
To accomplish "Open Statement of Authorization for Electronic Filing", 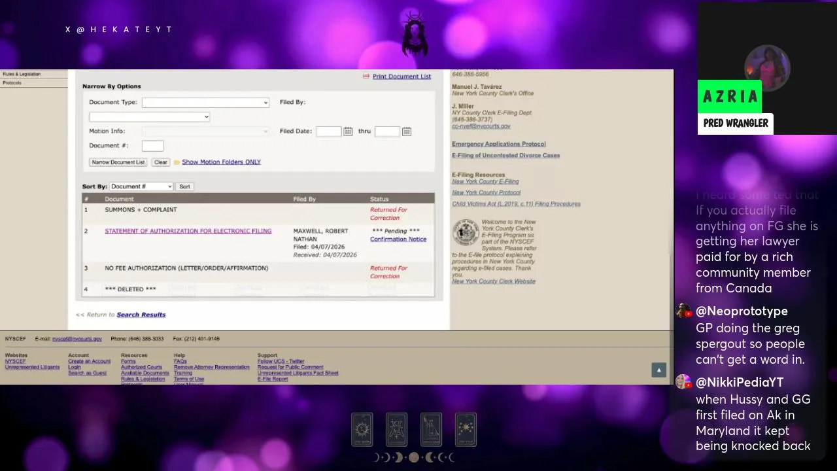I will [188, 231].
